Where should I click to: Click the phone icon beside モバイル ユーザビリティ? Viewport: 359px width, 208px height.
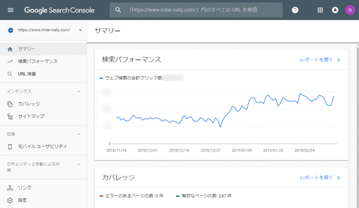pos(10,147)
